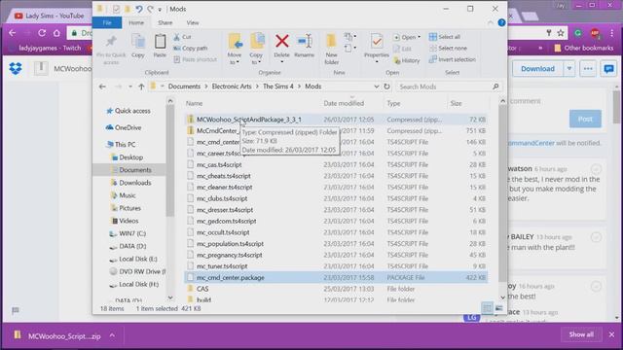Image resolution: width=623 pixels, height=350 pixels.
Task: Sort by Name column header
Action: pos(195,103)
